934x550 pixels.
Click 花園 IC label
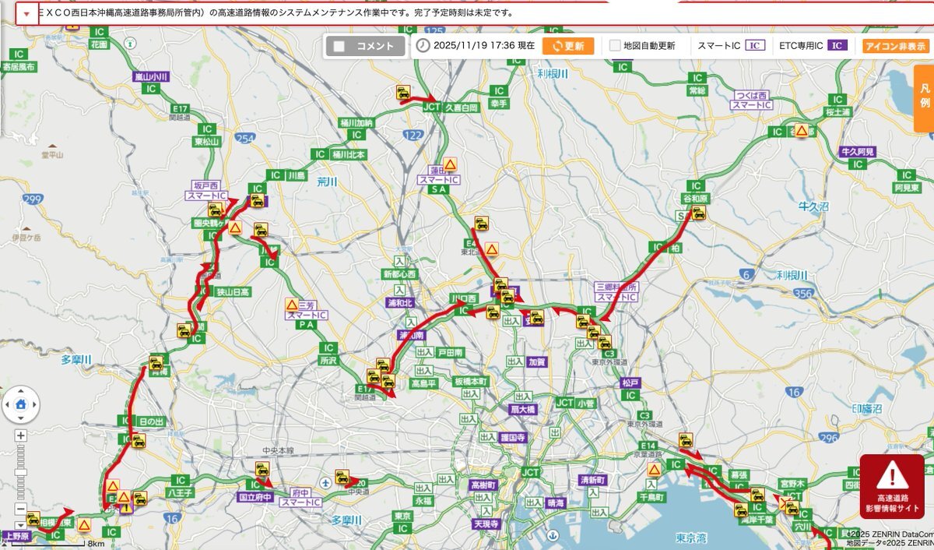[x=99, y=45]
